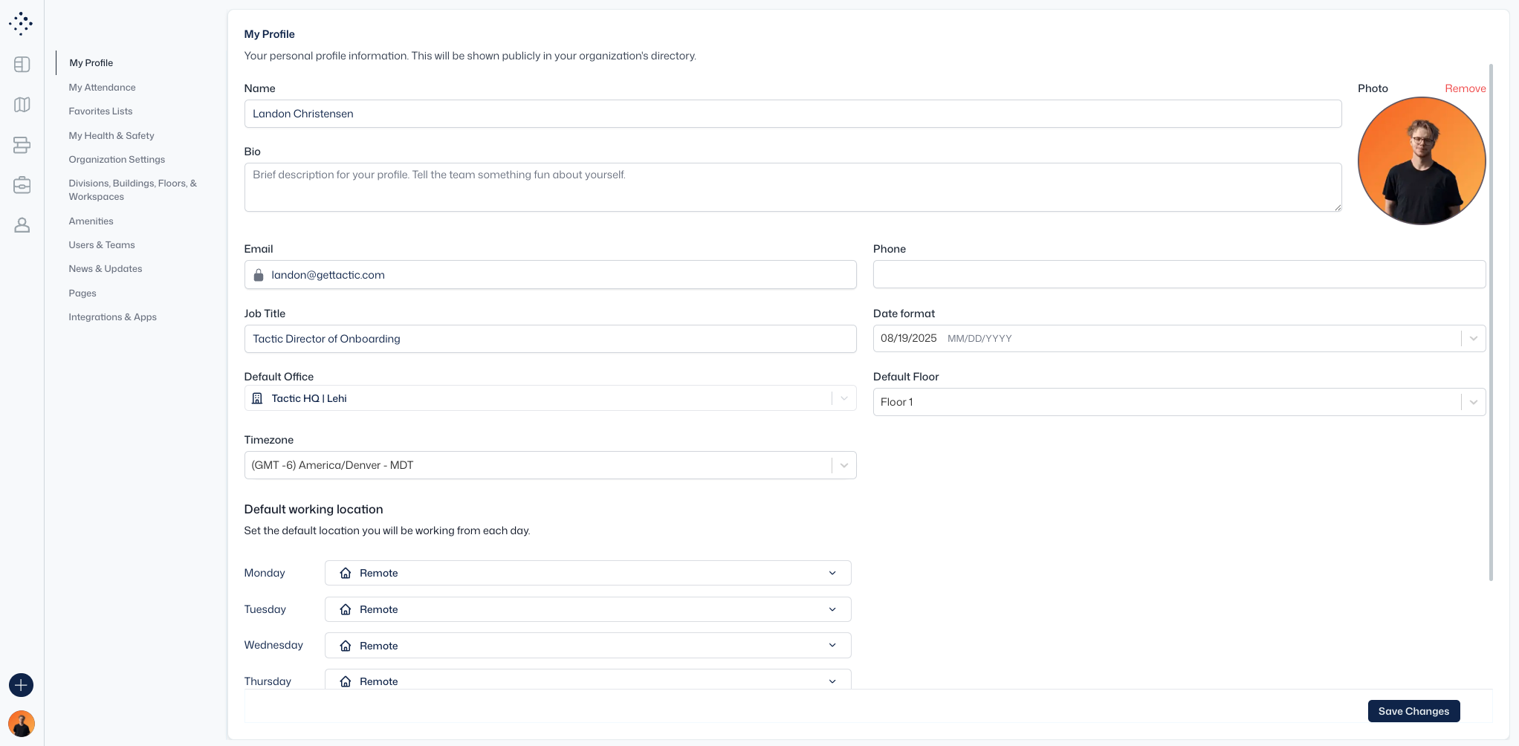Click the plus button near bottom of sidebar
The width and height of the screenshot is (1519, 746).
pos(21,685)
